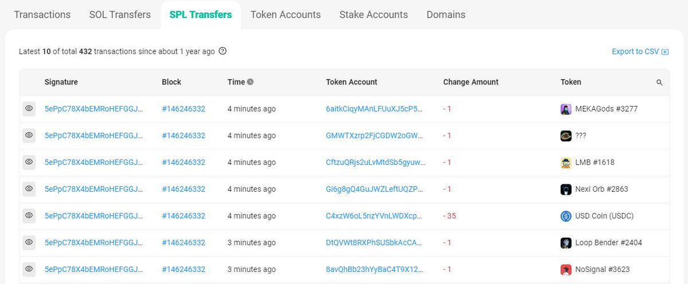Open token account DtQVWt8RXPhSUSbkAcCA

pyautogui.click(x=376, y=242)
